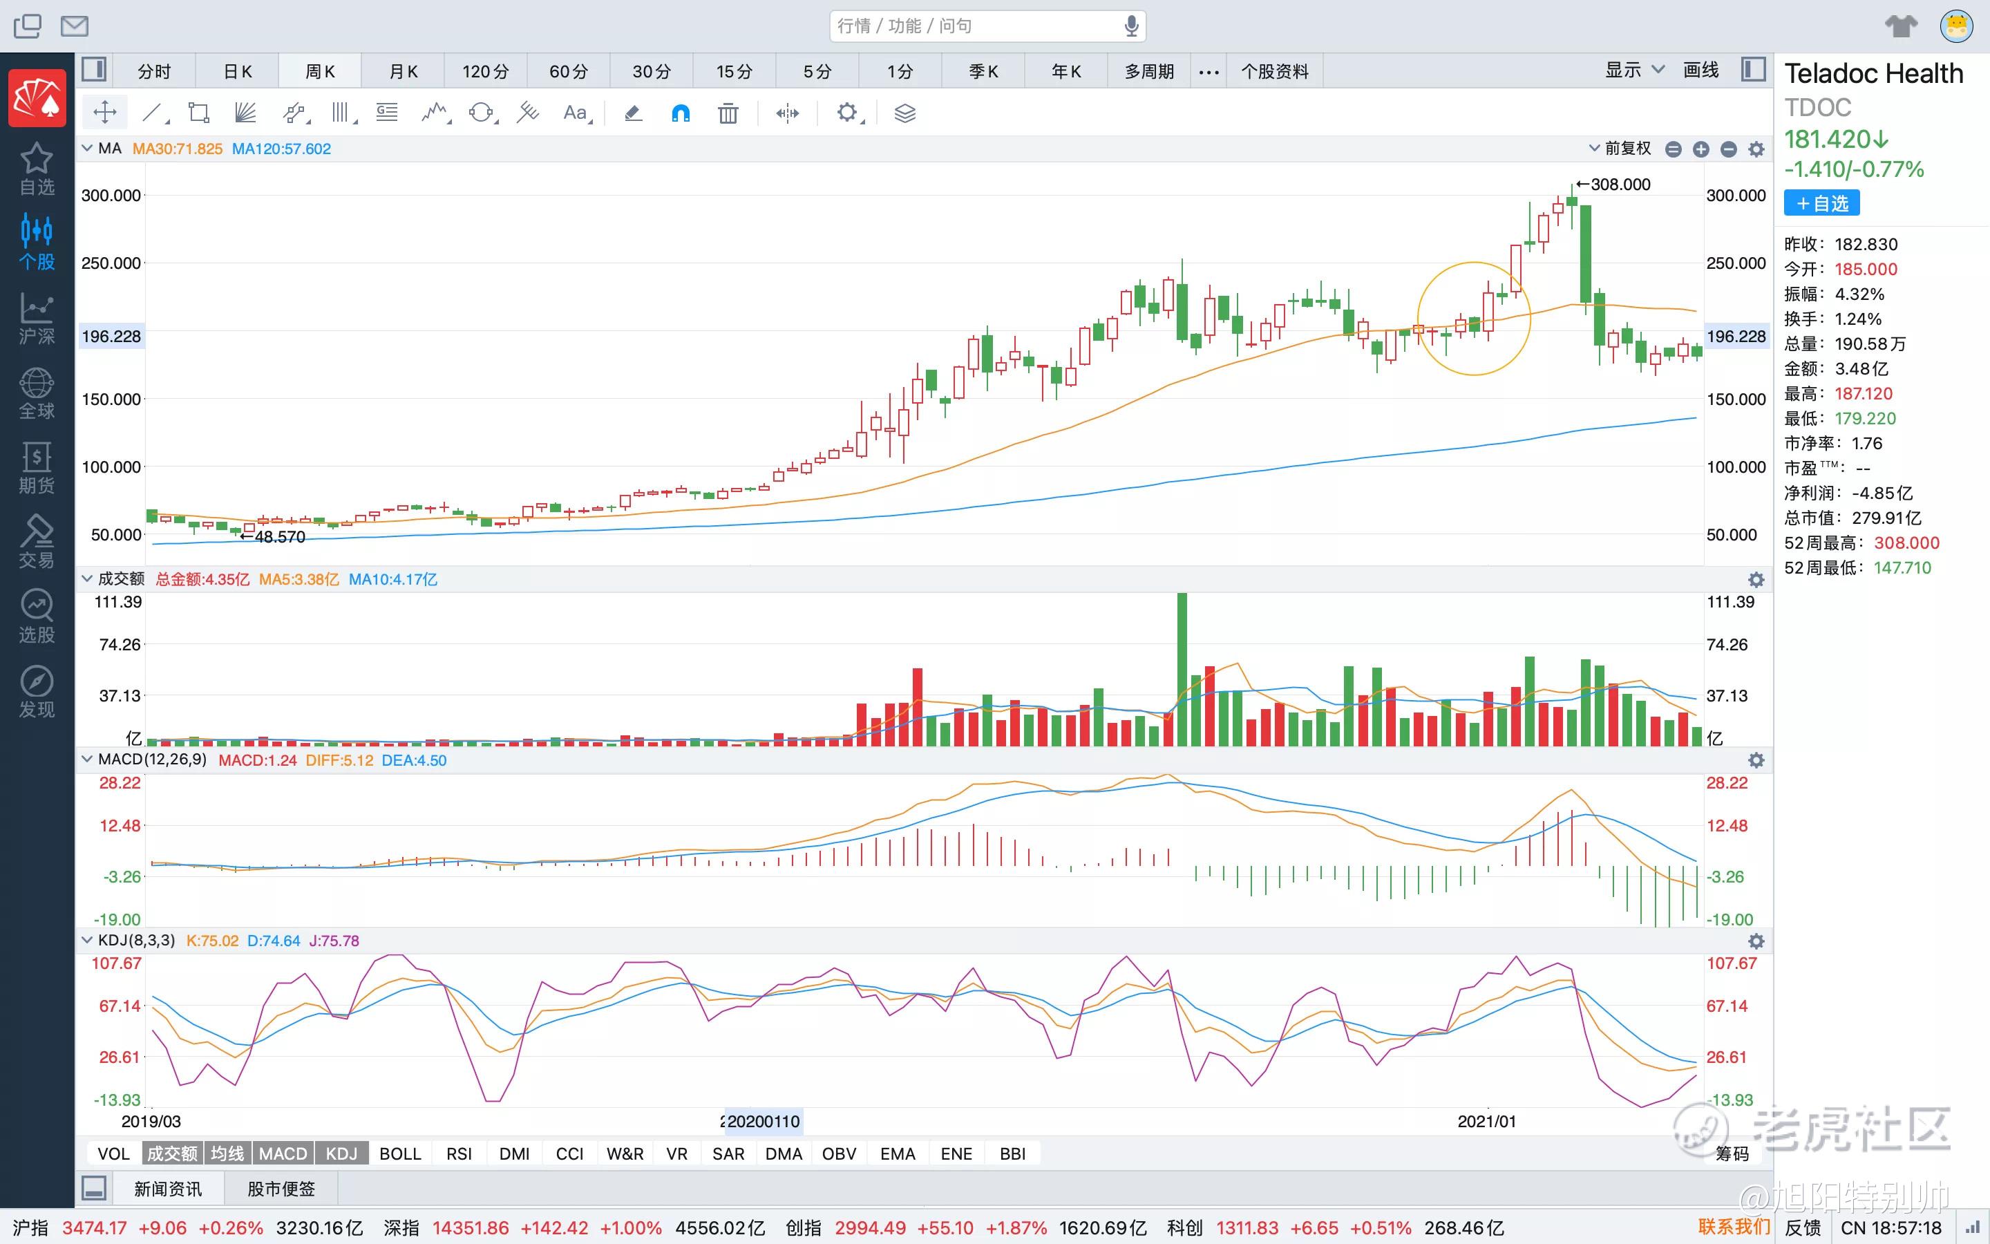1990x1244 pixels.
Task: Open the shirt theme icon
Action: [1900, 26]
